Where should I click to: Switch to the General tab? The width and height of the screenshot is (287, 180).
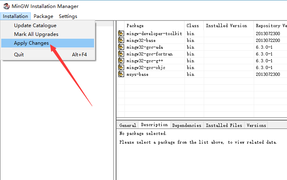click(128, 125)
